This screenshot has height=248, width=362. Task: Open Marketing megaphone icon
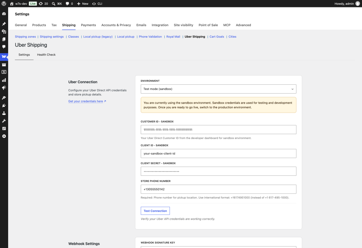click(x=4, y=88)
